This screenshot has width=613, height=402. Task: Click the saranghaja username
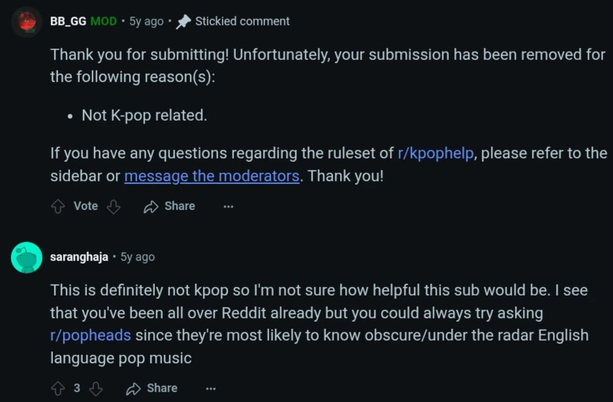tap(79, 257)
